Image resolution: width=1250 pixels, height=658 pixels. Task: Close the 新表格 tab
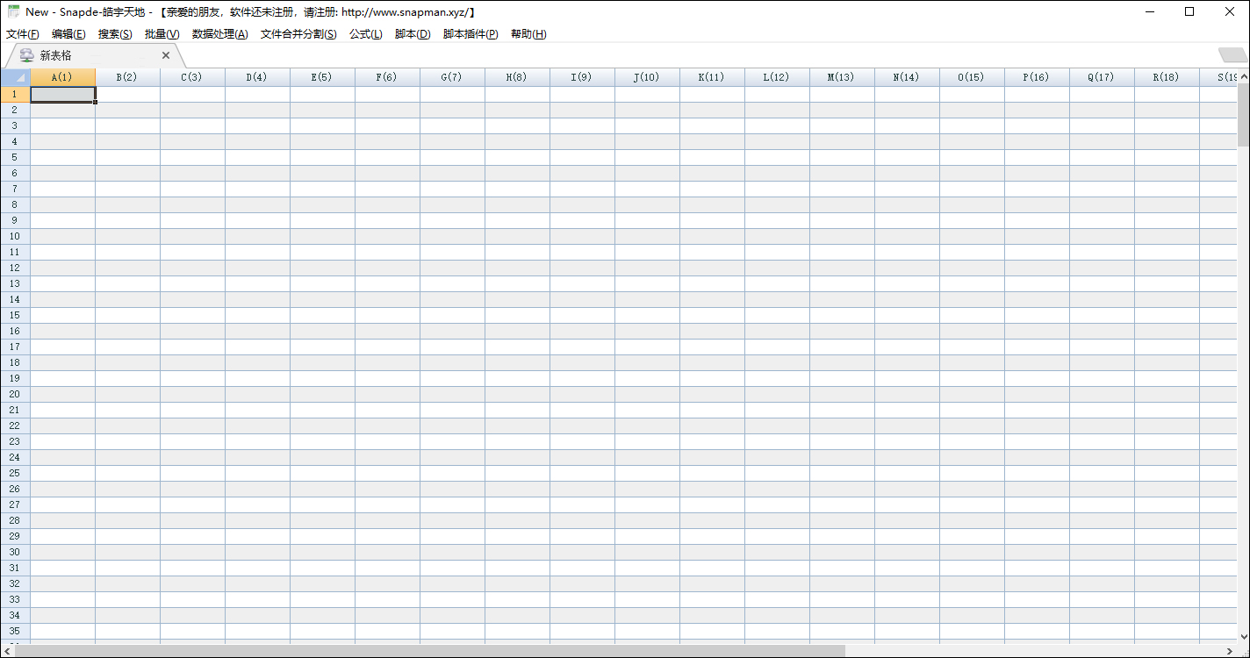(x=166, y=55)
